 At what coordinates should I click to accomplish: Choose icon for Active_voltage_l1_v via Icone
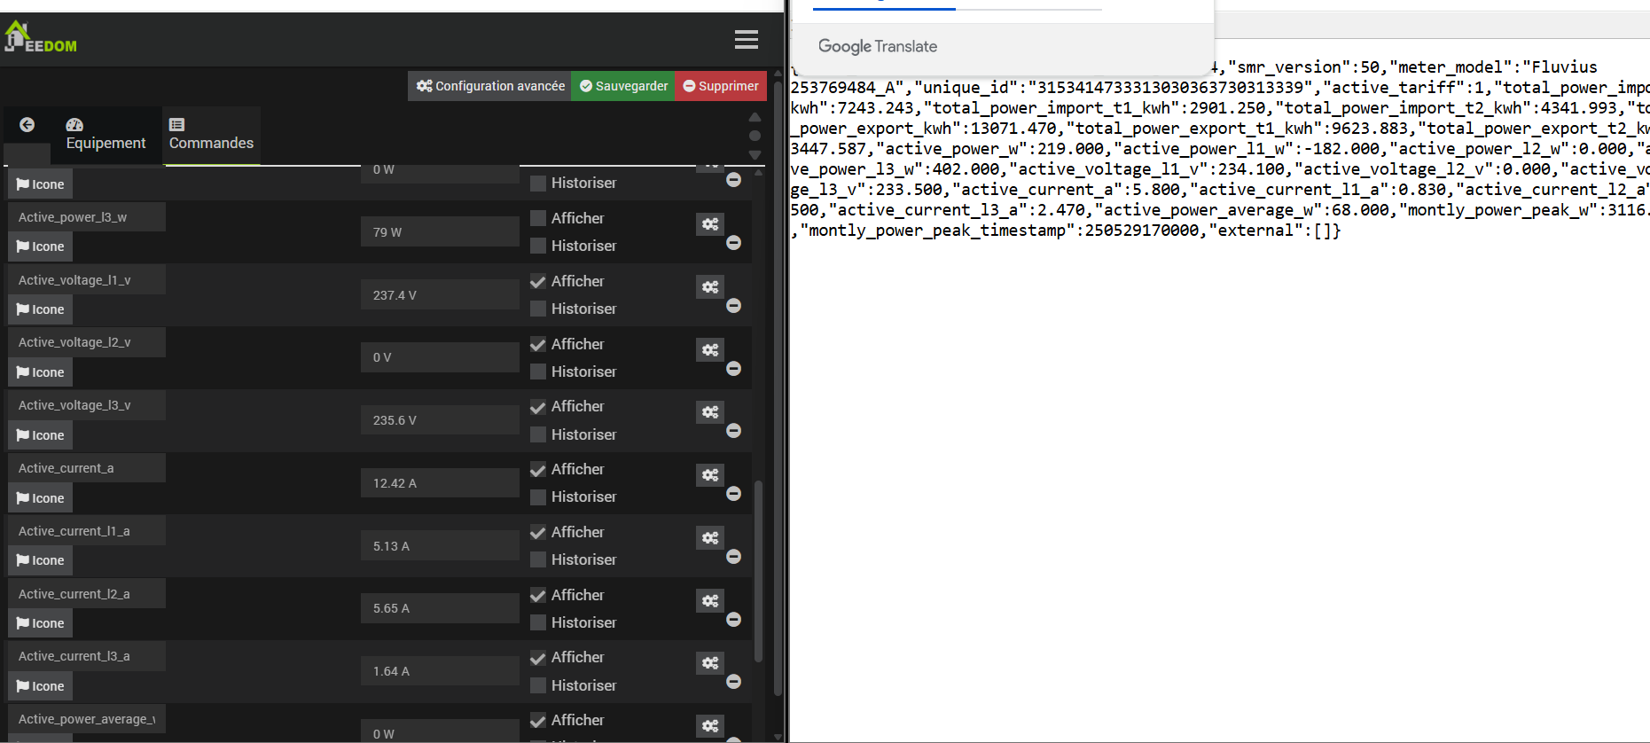coord(41,309)
